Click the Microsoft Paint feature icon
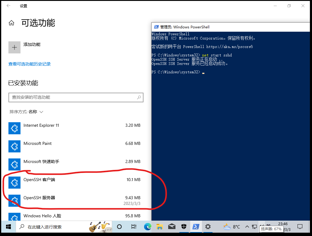 (14, 146)
